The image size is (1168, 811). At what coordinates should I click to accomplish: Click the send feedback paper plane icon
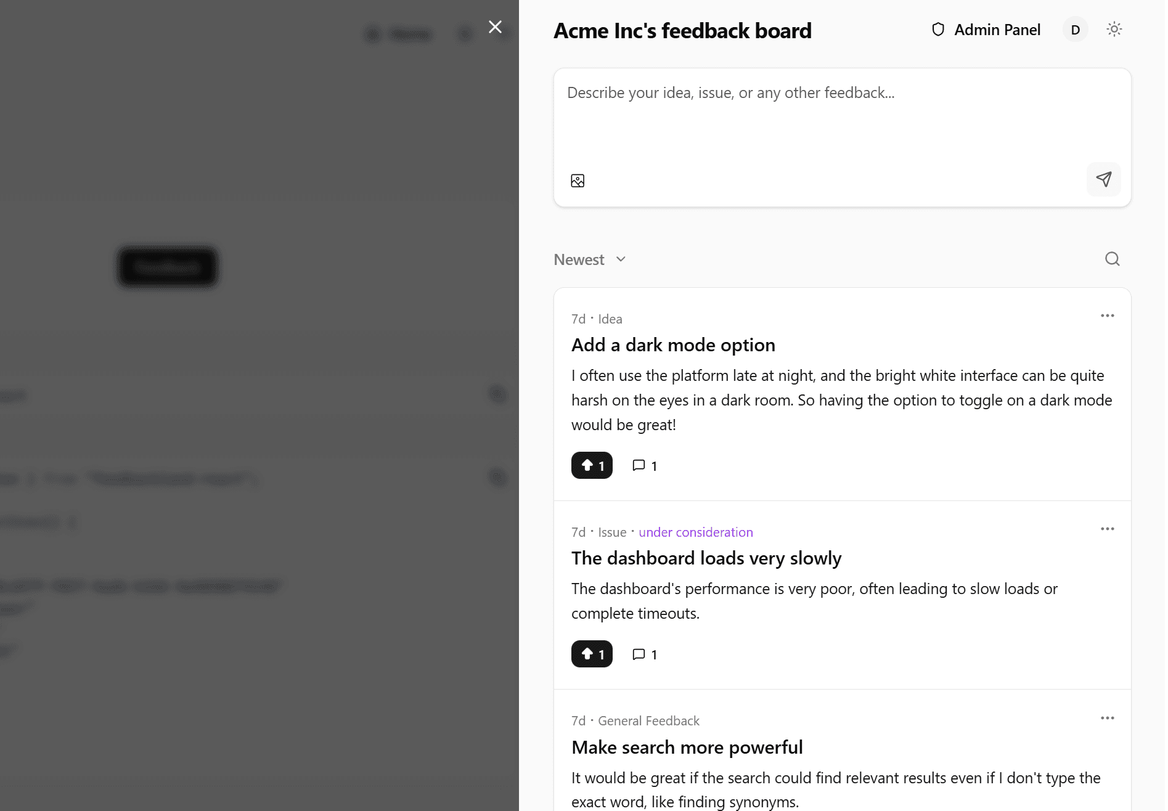click(x=1104, y=179)
